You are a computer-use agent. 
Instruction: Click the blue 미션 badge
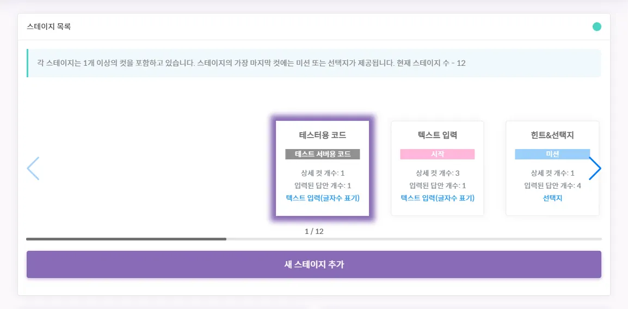pyautogui.click(x=552, y=154)
